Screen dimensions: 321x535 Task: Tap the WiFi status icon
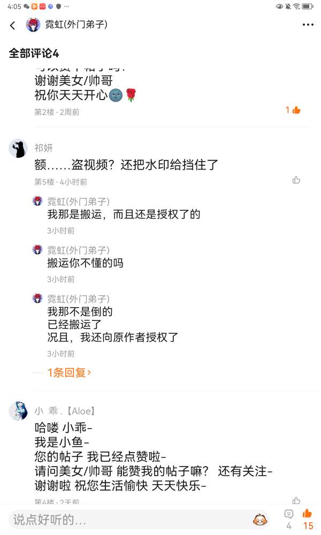(x=296, y=6)
